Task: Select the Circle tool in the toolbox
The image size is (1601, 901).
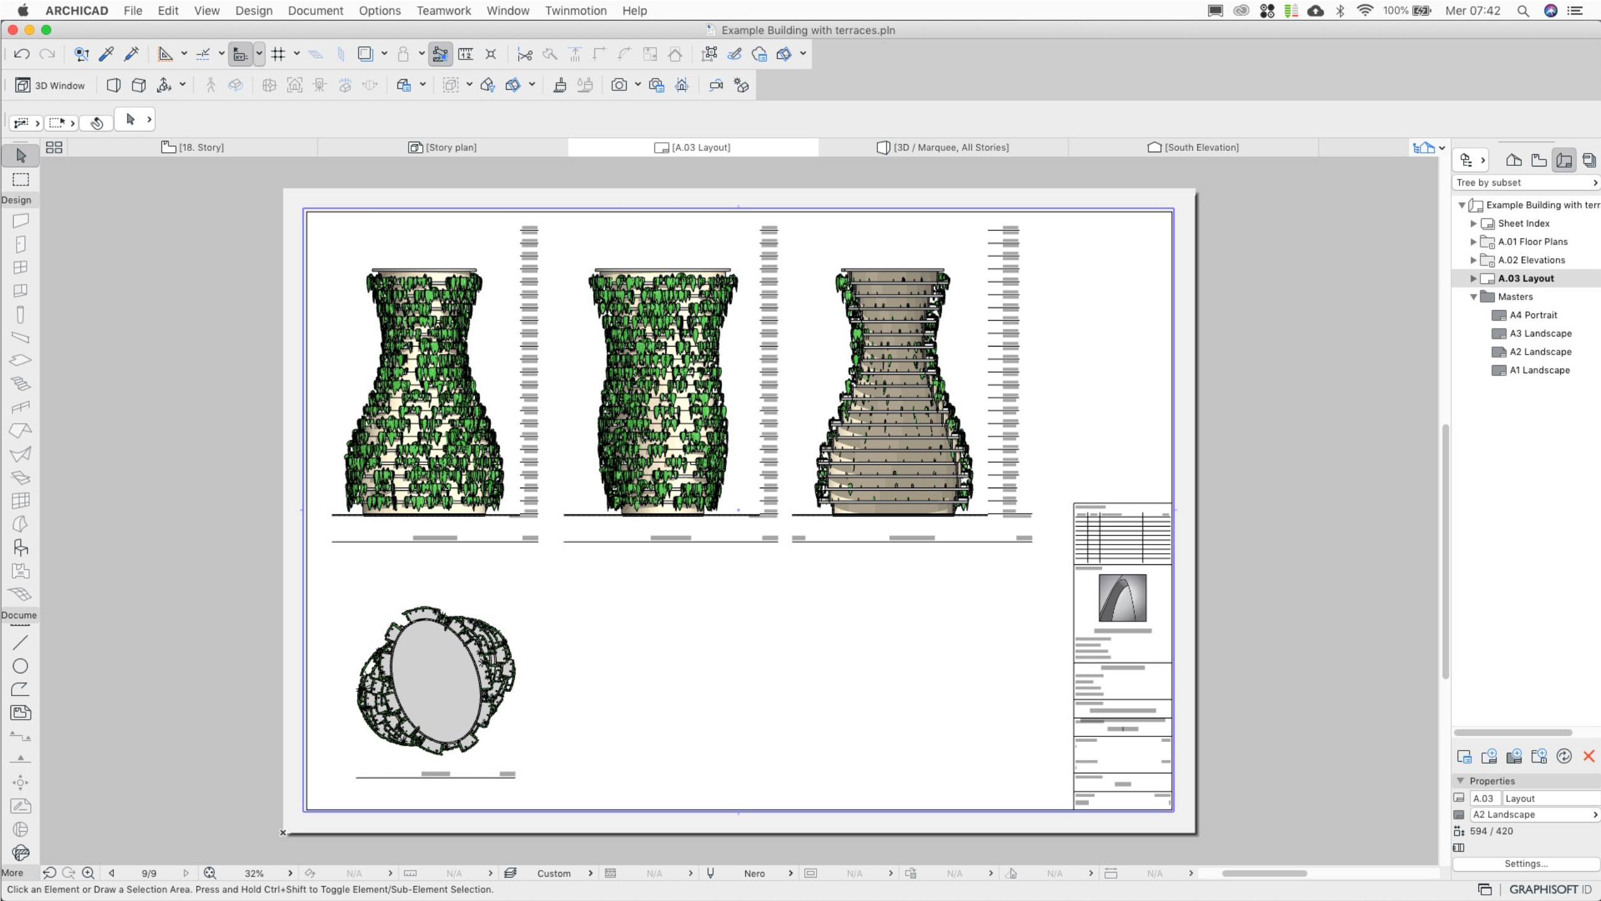Action: pos(20,665)
